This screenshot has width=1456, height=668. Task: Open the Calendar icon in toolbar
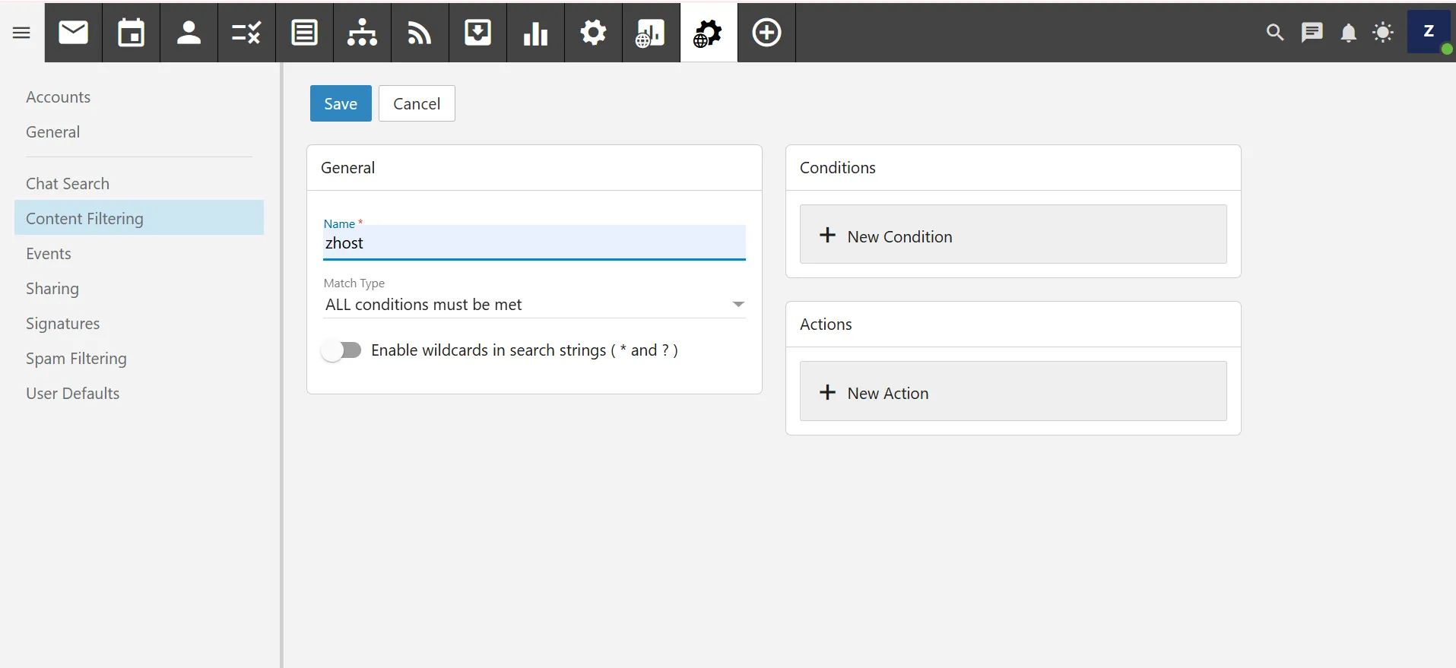tap(132, 33)
